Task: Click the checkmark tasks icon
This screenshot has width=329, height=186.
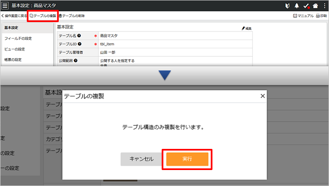Action: coord(306,6)
